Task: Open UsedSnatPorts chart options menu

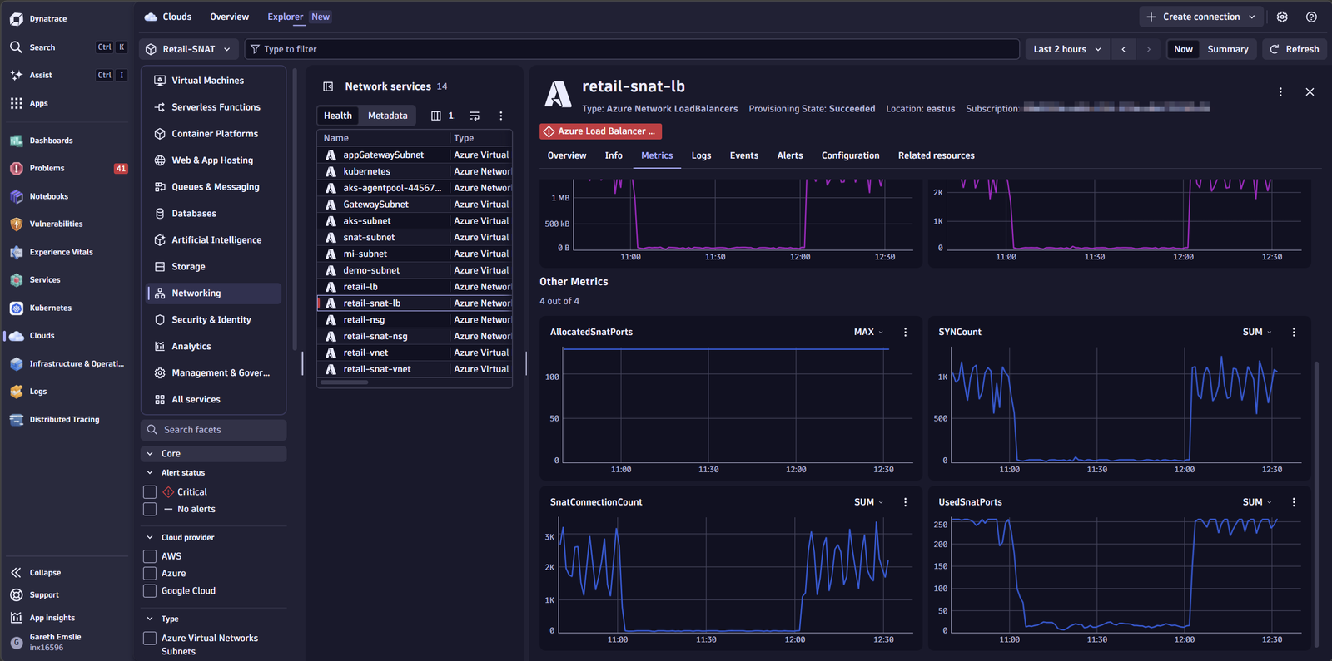Action: [x=1294, y=502]
